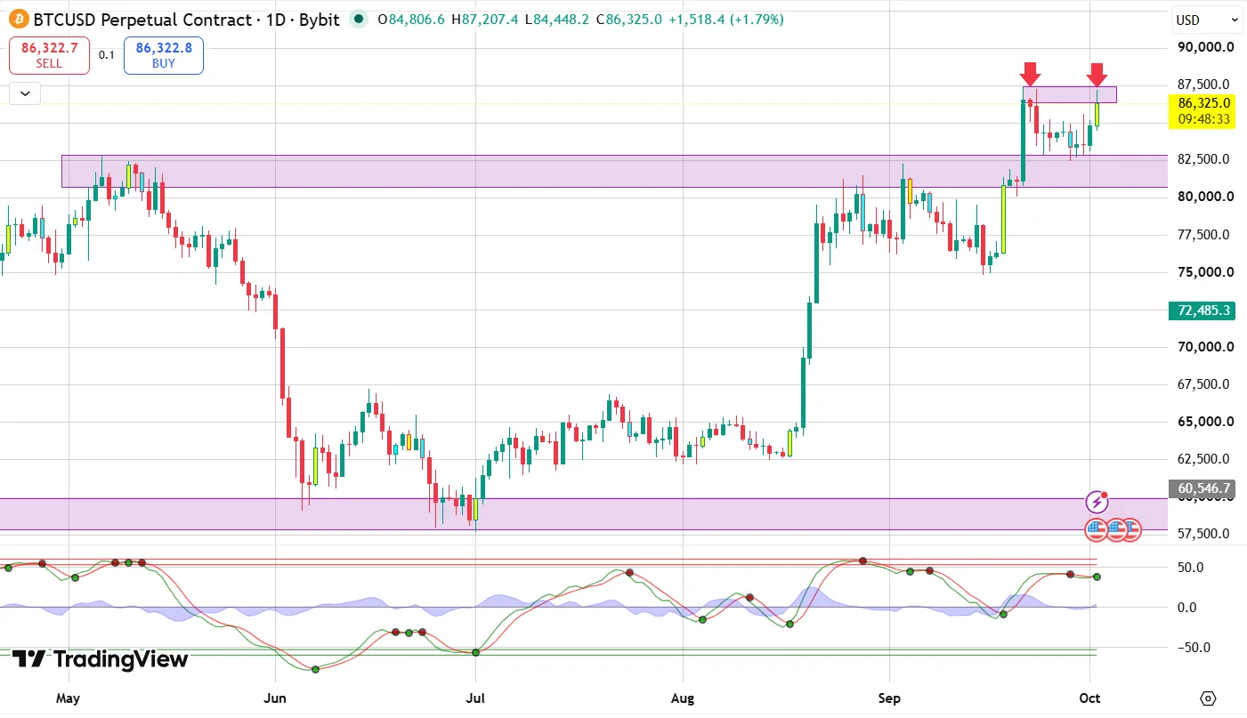Click the 90,000.0 price axis label
The width and height of the screenshot is (1247, 718).
pos(1205,47)
